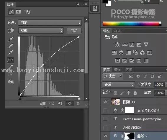This screenshot has width=167, height=140.
Task: Click the foreground black color swatch
Action: point(105,1)
